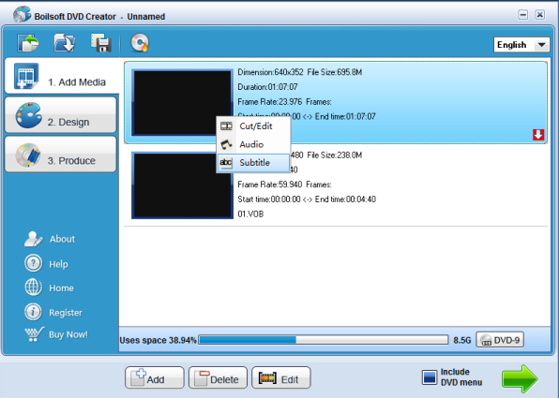Open the About page in the sidebar
Screen dimensions: 559x398
click(x=50, y=239)
